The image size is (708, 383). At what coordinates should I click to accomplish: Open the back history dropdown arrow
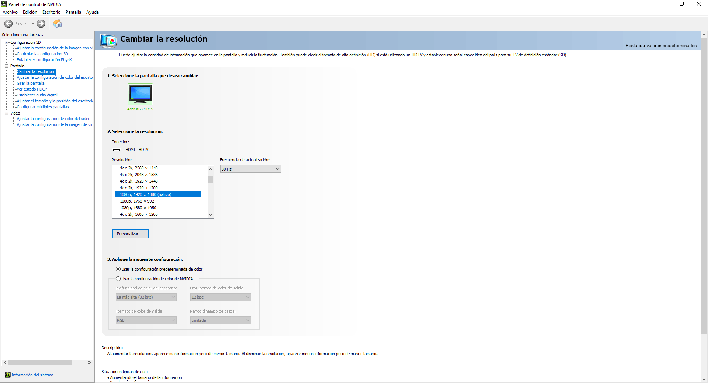[32, 24]
